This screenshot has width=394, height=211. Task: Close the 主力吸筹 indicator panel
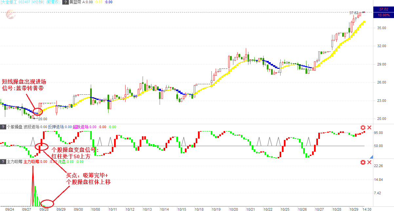pos(369,162)
